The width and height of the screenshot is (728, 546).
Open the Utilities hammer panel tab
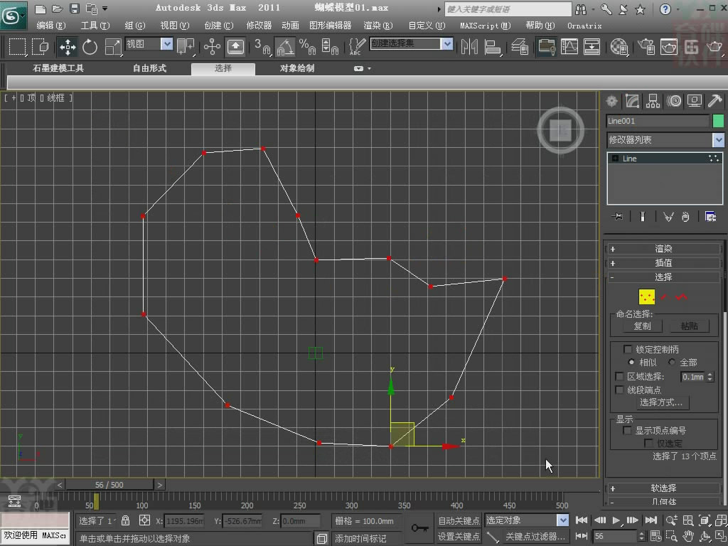tap(714, 101)
